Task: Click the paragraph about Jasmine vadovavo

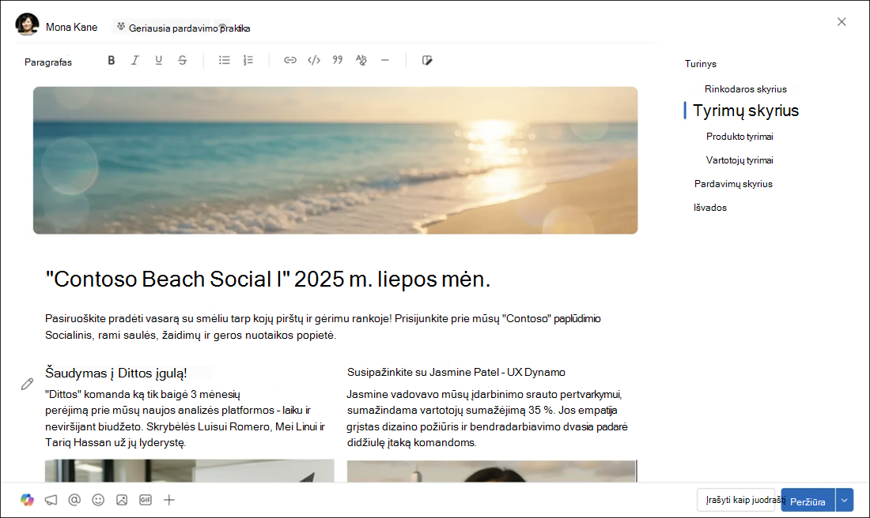Action: [487, 419]
